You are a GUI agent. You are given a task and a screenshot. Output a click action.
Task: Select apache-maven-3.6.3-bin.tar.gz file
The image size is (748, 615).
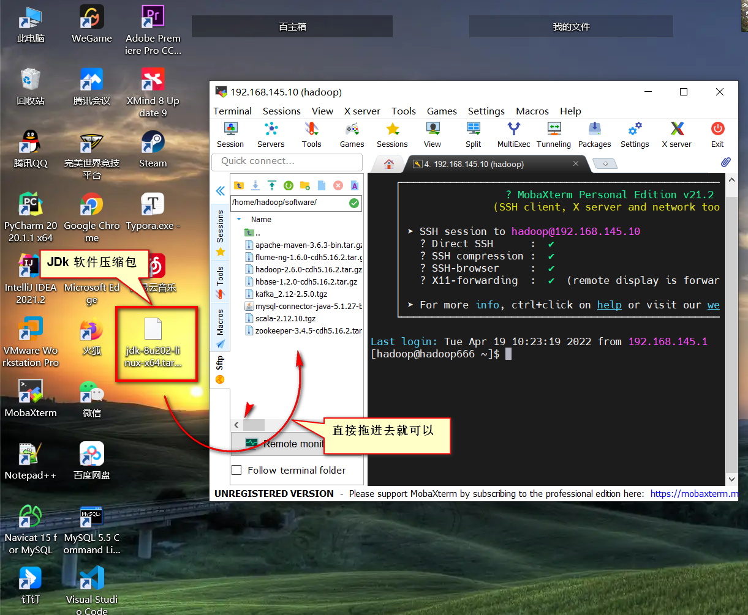point(303,245)
